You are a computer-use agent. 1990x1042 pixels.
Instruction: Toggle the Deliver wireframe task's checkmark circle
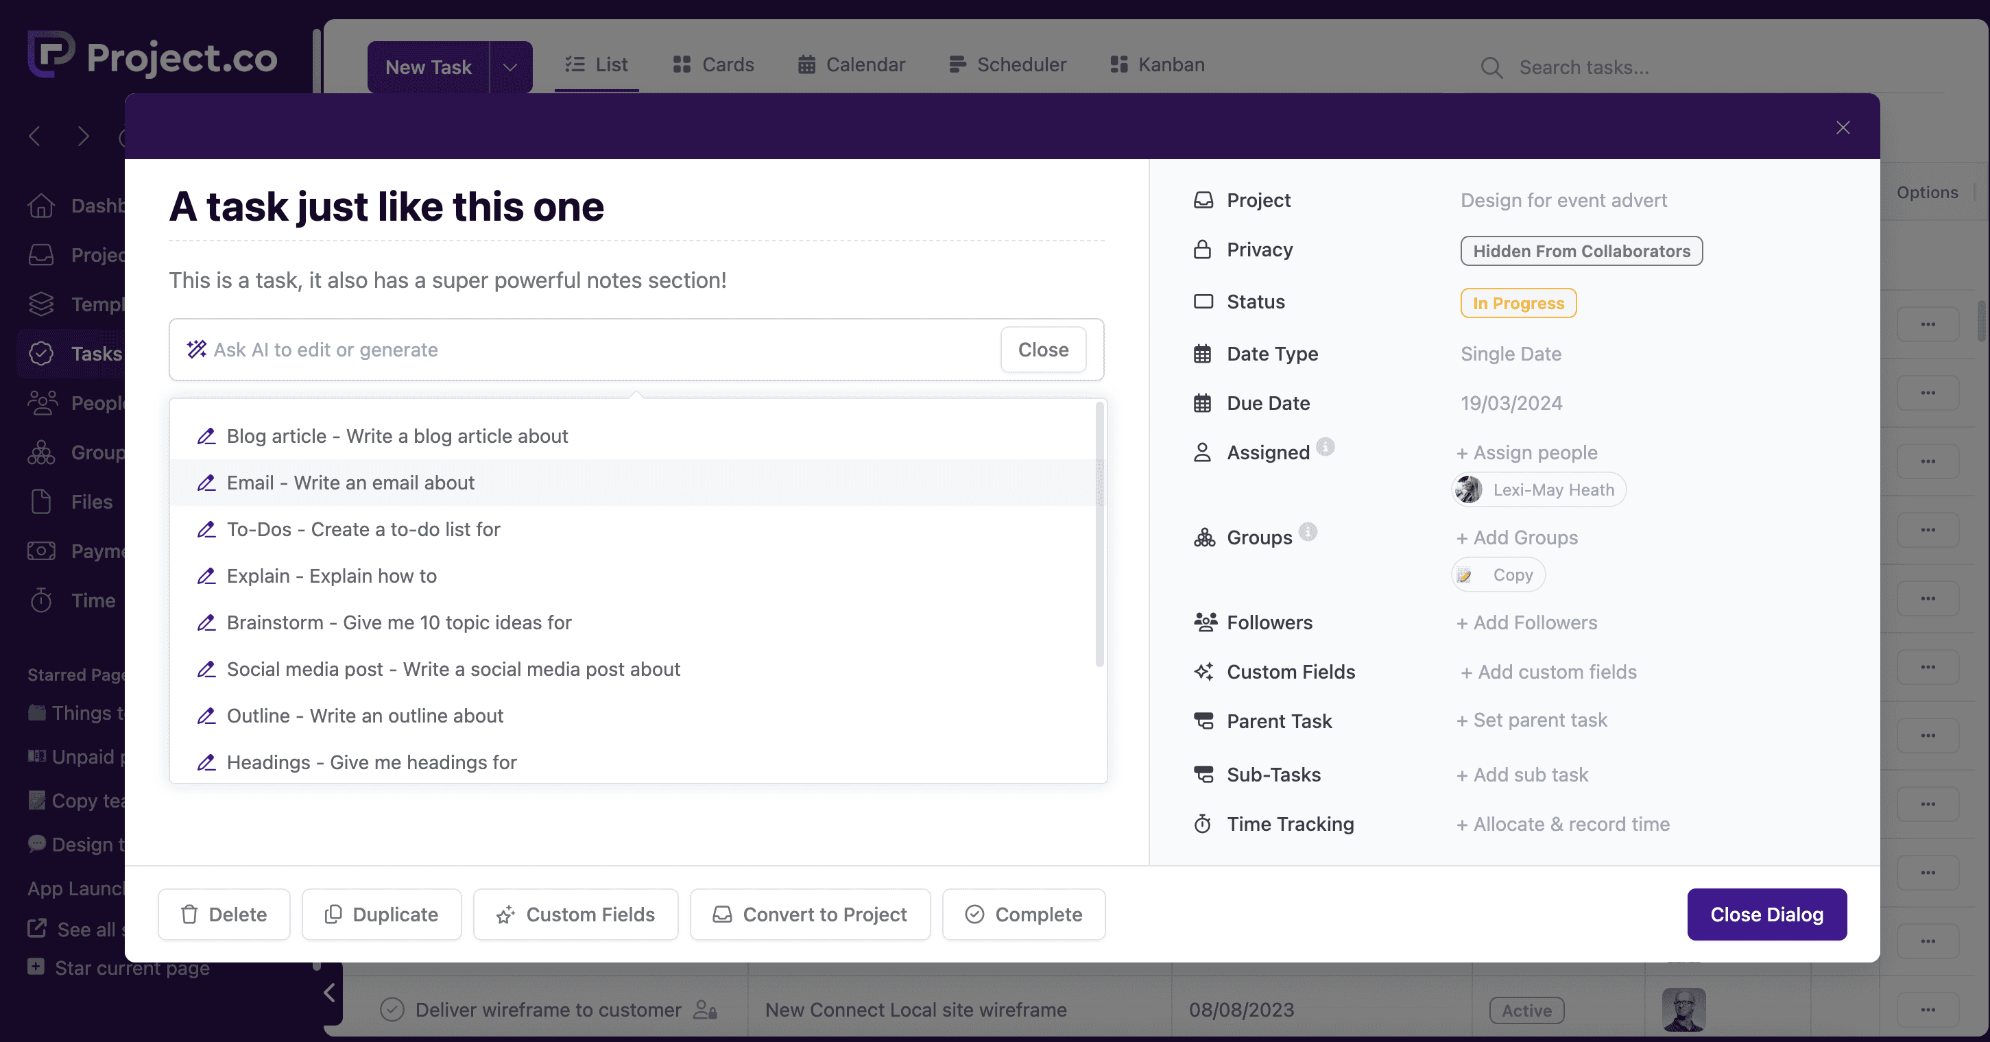[392, 1010]
